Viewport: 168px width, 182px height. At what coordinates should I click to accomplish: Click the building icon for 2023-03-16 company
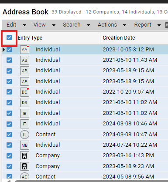24,156
